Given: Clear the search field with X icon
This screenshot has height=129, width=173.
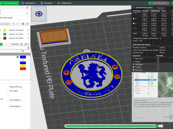Looking at the screenshot, I should click(28, 48).
